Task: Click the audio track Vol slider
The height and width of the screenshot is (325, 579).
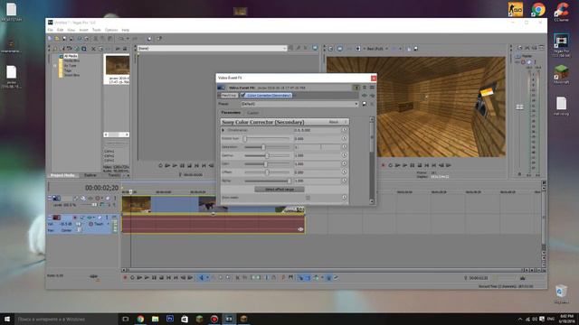Action: [x=79, y=224]
